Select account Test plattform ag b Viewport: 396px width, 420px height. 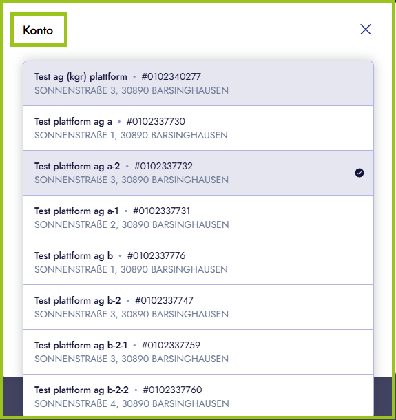pos(198,262)
